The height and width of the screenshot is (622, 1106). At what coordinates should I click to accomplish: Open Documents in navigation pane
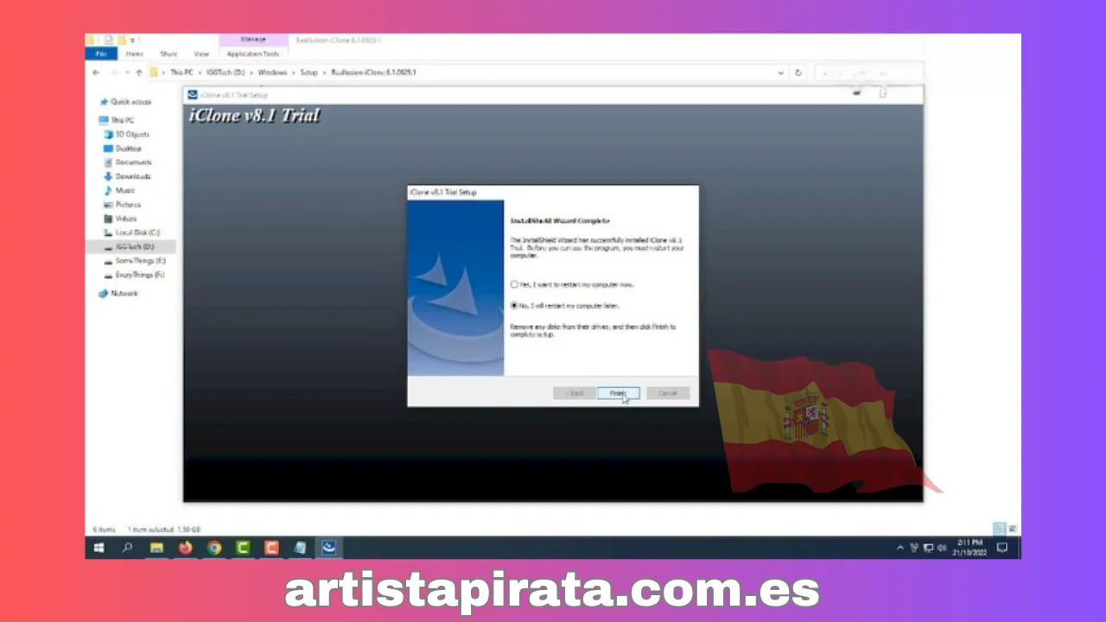click(x=128, y=162)
